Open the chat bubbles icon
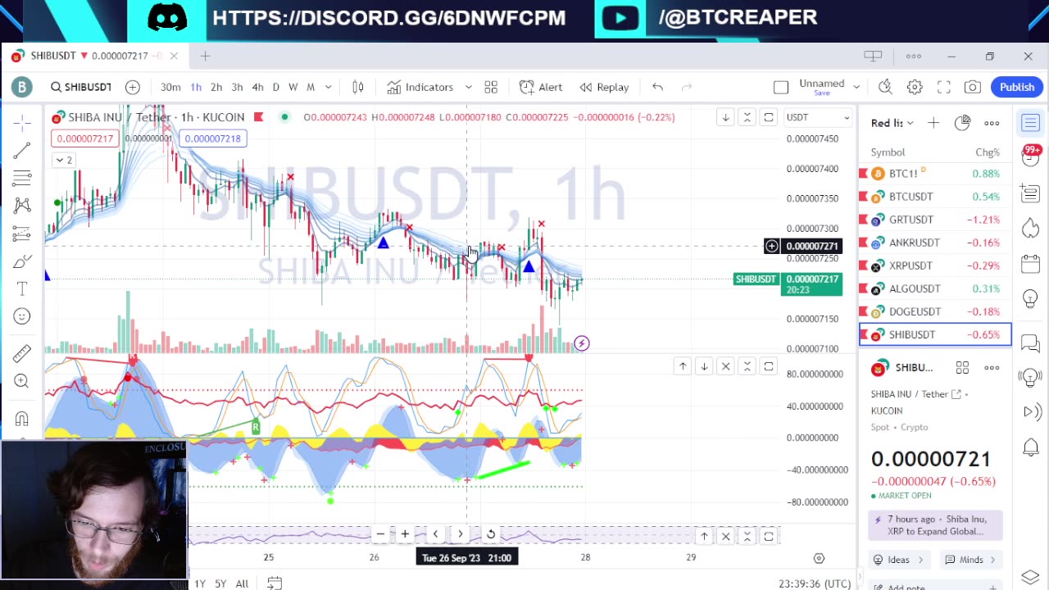Viewport: 1049px width, 590px height. 1031,343
